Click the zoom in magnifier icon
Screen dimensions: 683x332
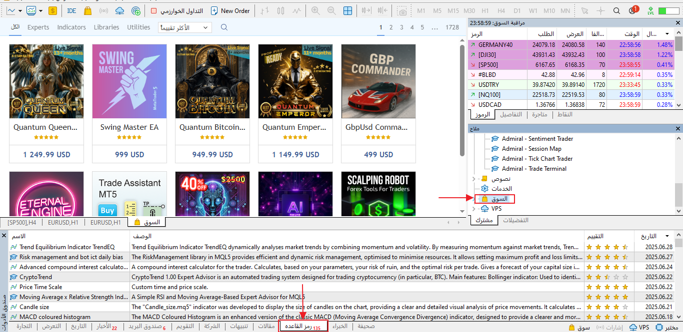click(315, 10)
